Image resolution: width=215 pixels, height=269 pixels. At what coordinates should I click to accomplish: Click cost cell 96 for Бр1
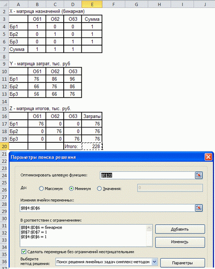click(72, 79)
